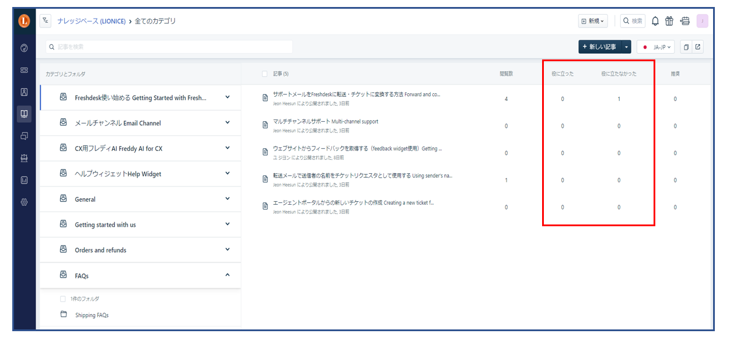Image resolution: width=737 pixels, height=351 pixels.
Task: Expand the CX用フレディAI Freddy AI chevron
Action: tap(228, 148)
